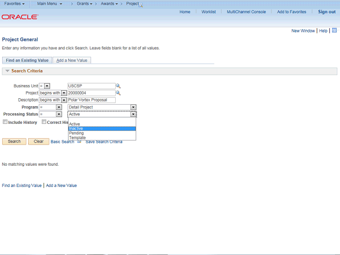Click Add to Favorites link
340x255 pixels.
[x=292, y=12]
